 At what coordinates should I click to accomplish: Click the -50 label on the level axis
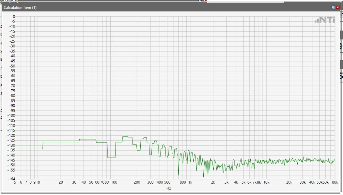coord(12,66)
